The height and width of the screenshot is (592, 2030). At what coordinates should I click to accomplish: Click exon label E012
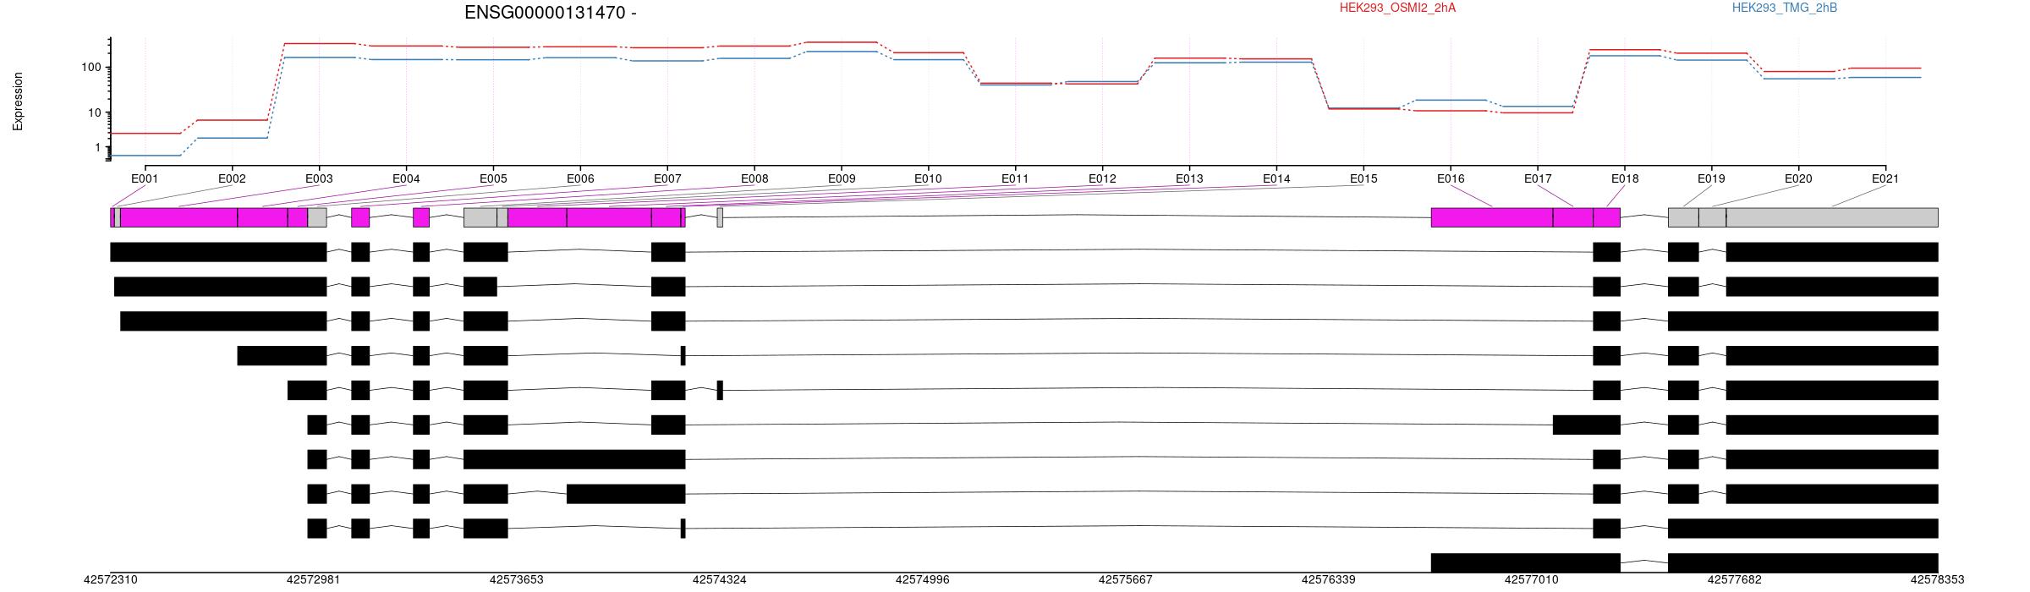(1102, 178)
